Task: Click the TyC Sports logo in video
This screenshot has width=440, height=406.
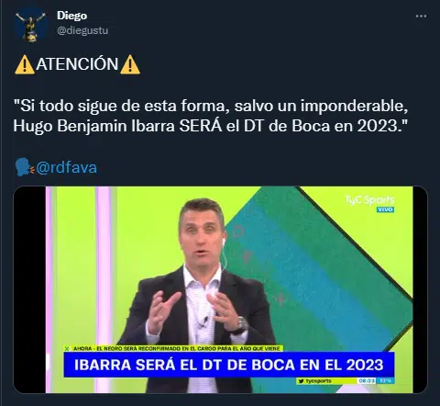Action: click(x=369, y=200)
